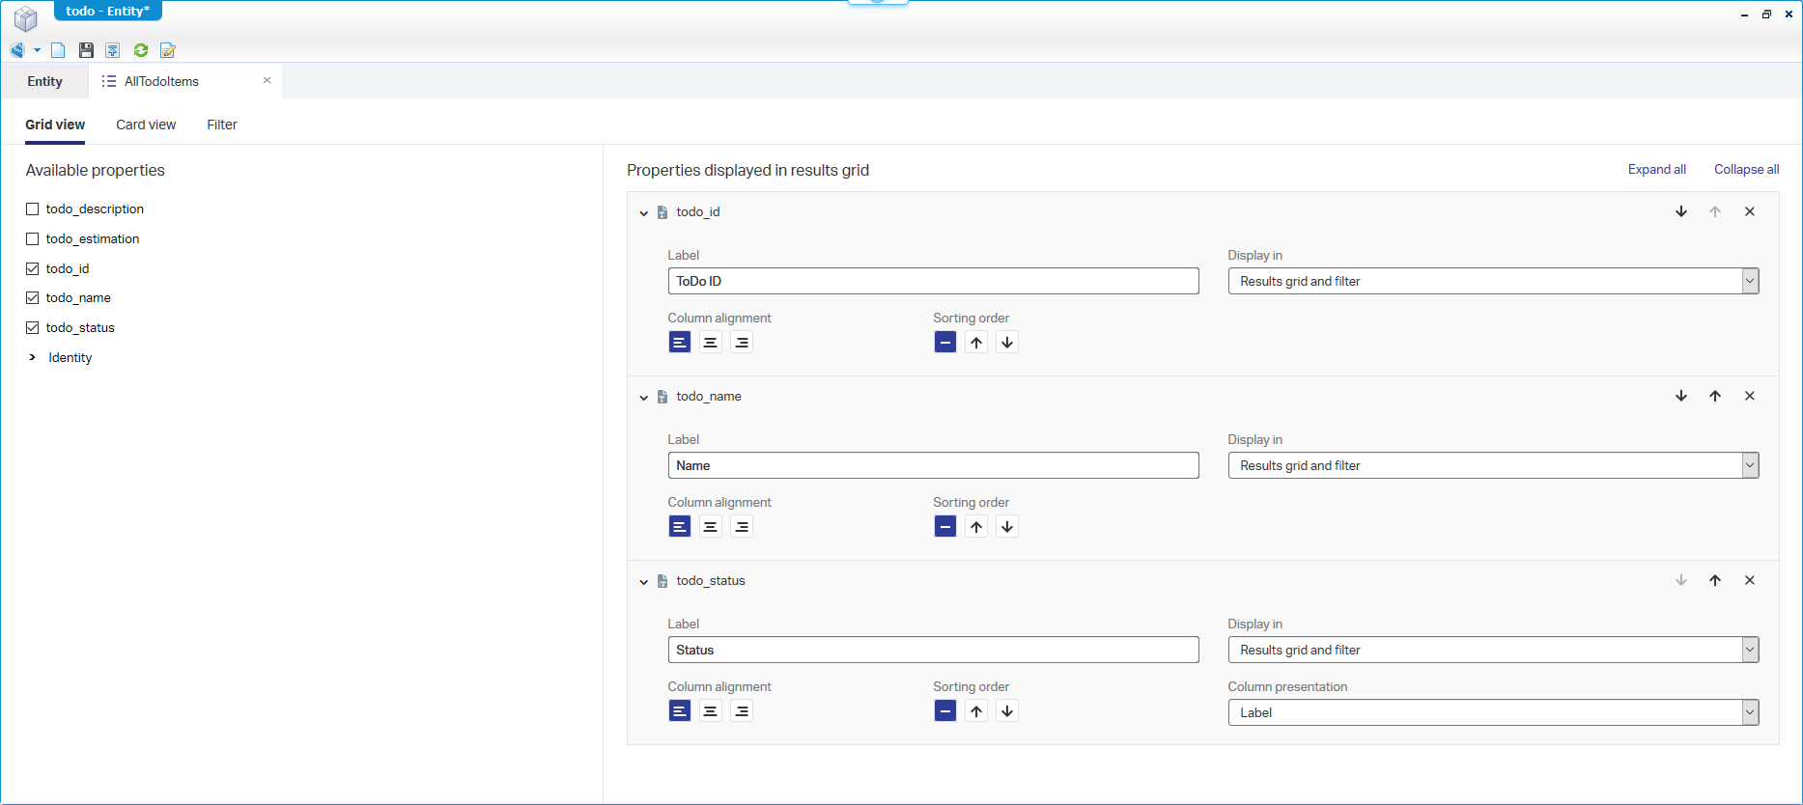Screen dimensions: 1803x805
Task: Center-align the todo_id column
Action: pos(710,343)
